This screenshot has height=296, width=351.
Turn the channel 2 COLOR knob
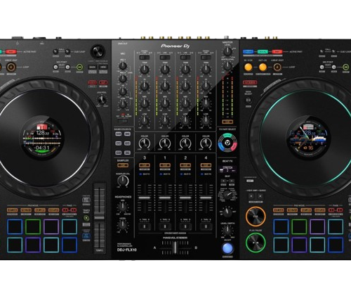click(x=185, y=143)
